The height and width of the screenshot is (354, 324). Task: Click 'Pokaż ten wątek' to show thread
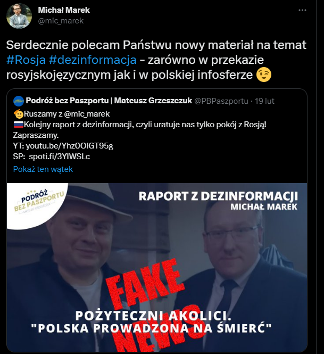[43, 169]
